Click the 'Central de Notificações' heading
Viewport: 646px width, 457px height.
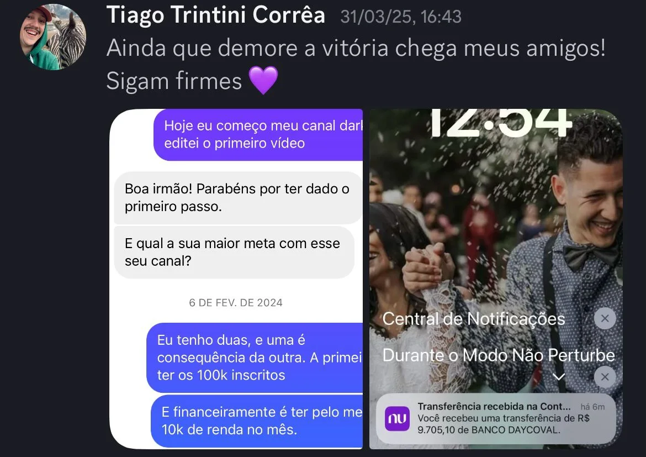(x=474, y=319)
